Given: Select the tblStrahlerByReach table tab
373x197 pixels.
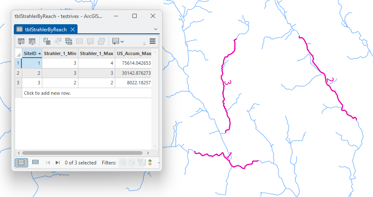Looking at the screenshot, I should 45,30.
